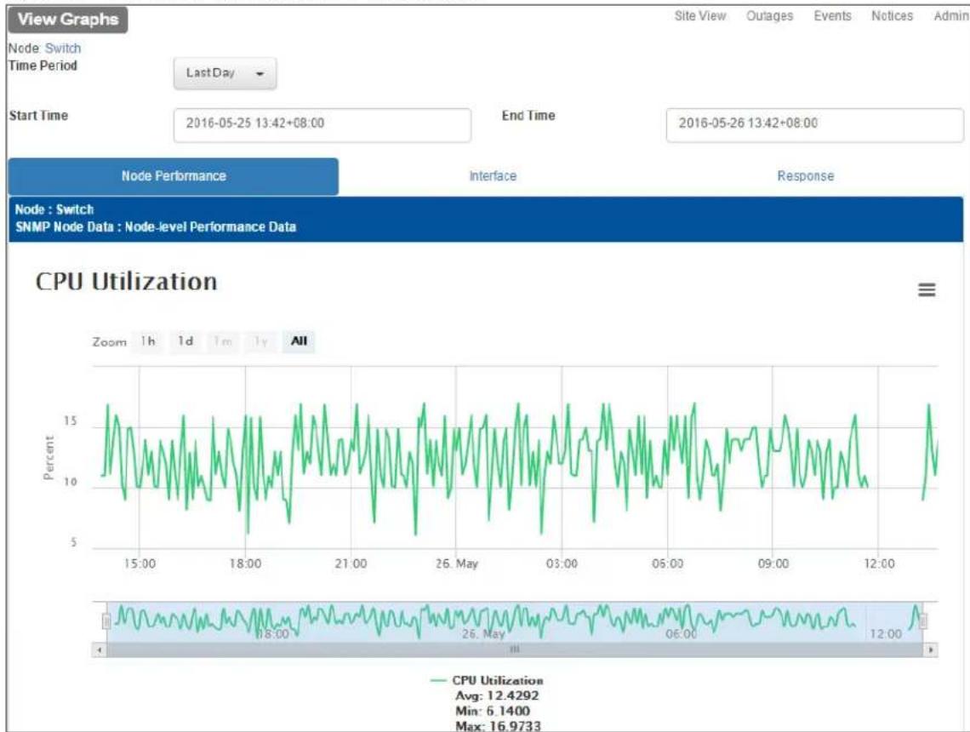970x732 pixels.
Task: Click the 26. May x-axis label
Action: [457, 563]
